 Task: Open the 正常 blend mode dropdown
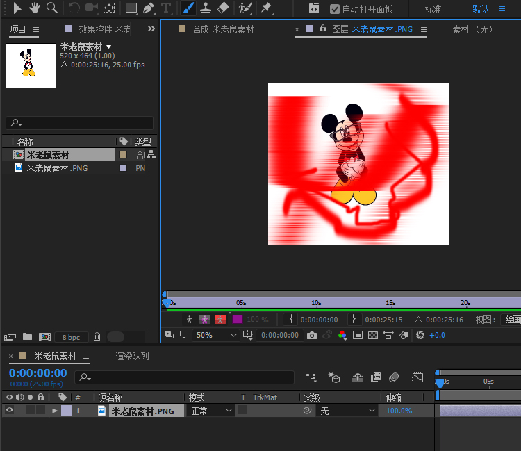pyautogui.click(x=210, y=411)
